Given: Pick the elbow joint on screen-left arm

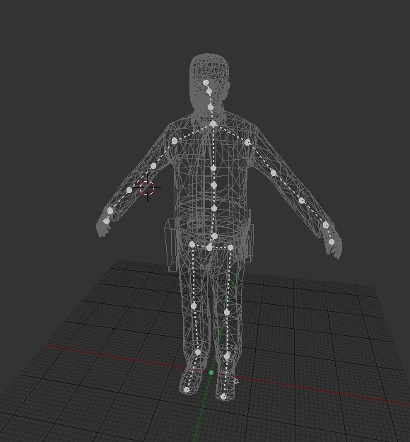Looking at the screenshot, I should [129, 190].
